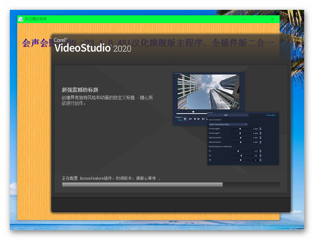Click the FoclaLengthX value field
The image size is (314, 240).
point(256,129)
